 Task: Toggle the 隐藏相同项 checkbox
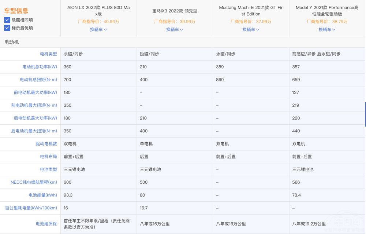coord(7,20)
